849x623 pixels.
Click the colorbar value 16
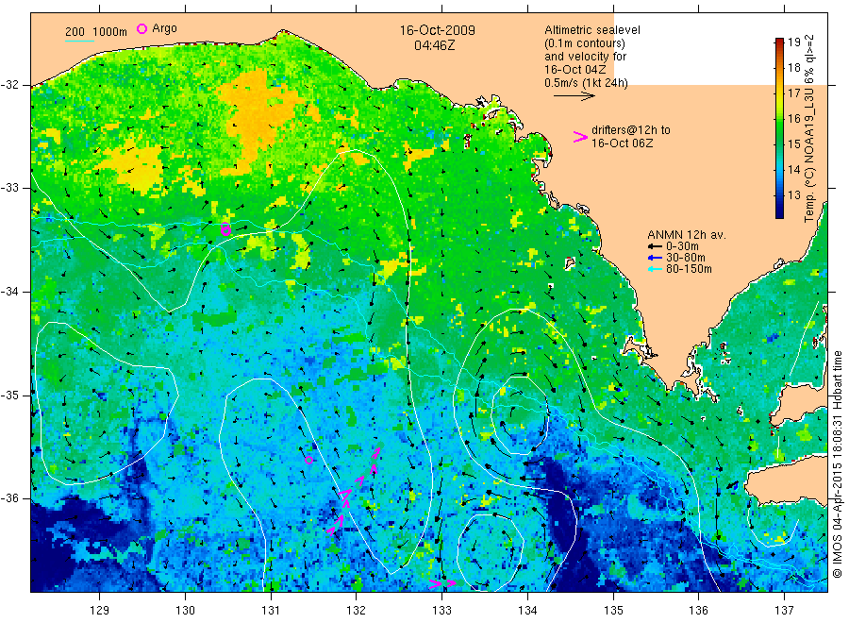(x=793, y=119)
